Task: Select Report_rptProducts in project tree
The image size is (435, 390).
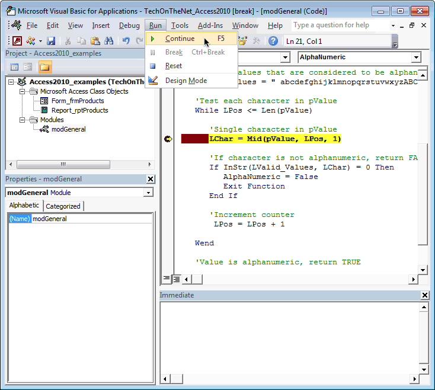Action: (x=79, y=110)
